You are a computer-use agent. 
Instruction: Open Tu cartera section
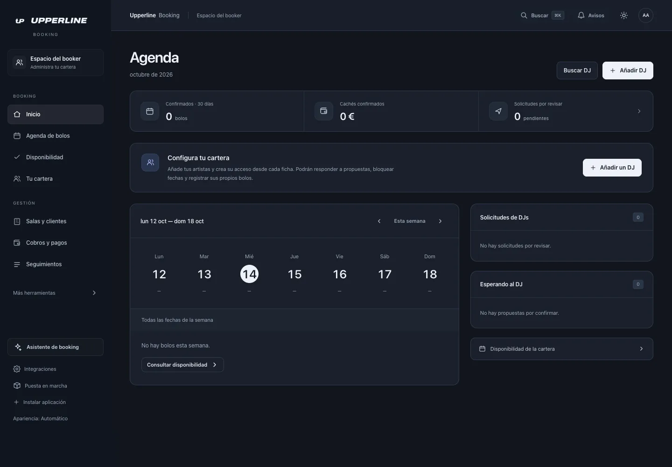[56, 179]
